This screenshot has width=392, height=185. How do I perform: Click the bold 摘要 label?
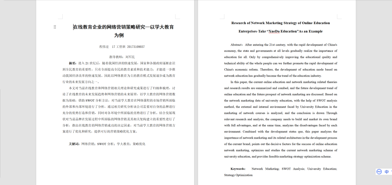click(x=73, y=63)
